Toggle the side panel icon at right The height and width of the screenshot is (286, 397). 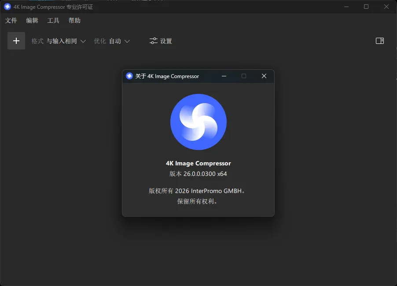coord(379,41)
